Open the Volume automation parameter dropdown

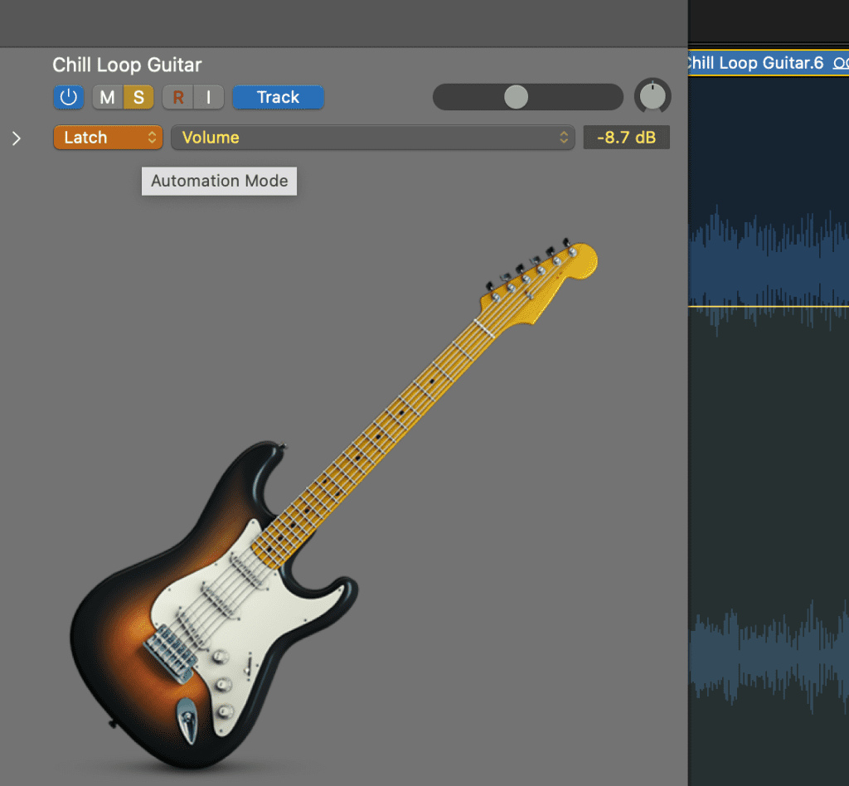(372, 138)
